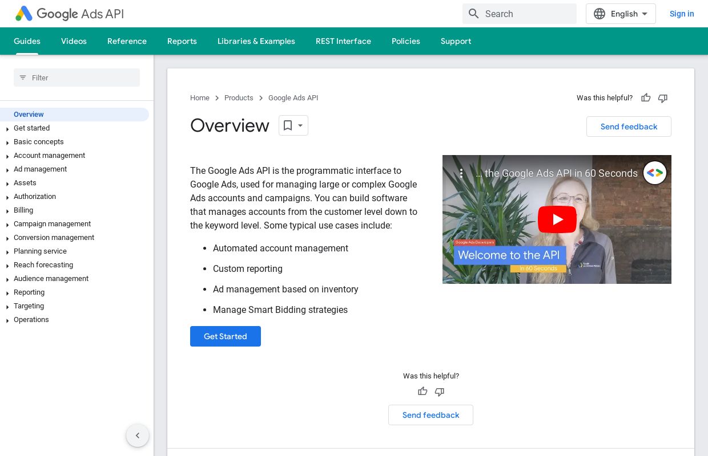Click the filter icon in sidebar

(23, 78)
